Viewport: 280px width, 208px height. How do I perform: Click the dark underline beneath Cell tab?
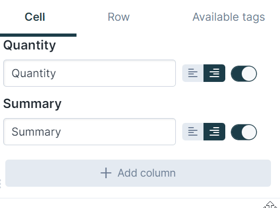38,35
